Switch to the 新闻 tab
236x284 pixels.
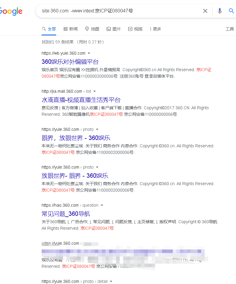pyautogui.click(x=71, y=29)
